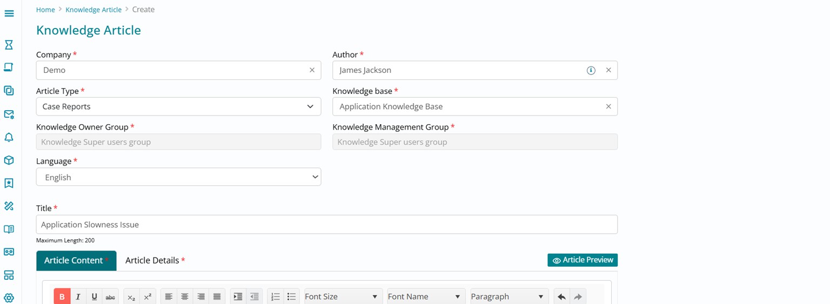
Task: Click into the Company input field
Action: click(x=178, y=70)
